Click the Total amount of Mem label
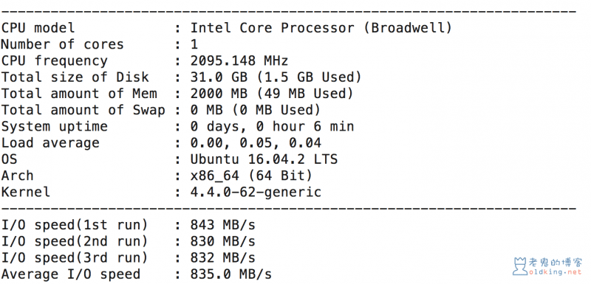Screen dimensions: 591x284 point(79,94)
